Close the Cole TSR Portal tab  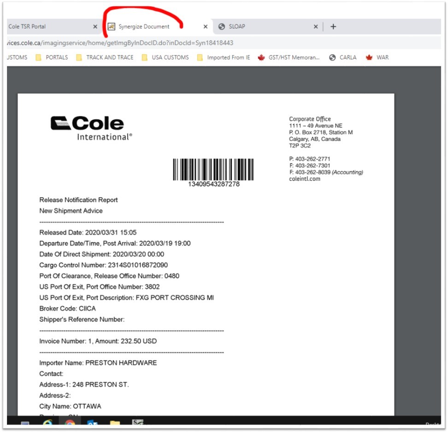[x=95, y=27]
